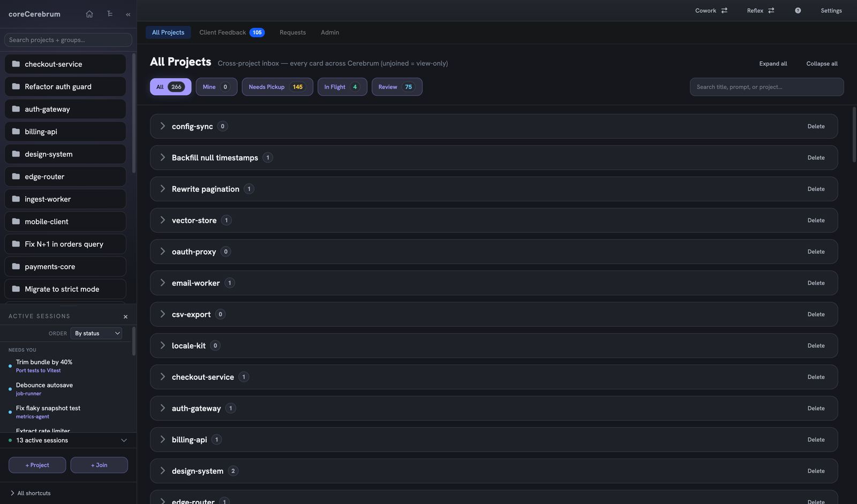Click the swap arrows icon beside Cowork
Screen dimensions: 857x504
click(x=724, y=11)
